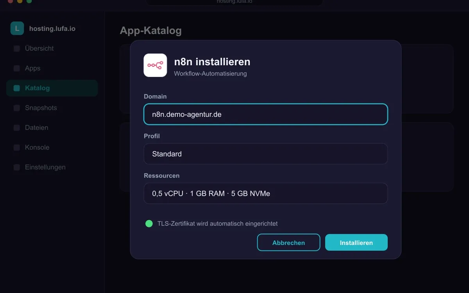Click the Installieren button
Image resolution: width=469 pixels, height=293 pixels.
pos(356,243)
